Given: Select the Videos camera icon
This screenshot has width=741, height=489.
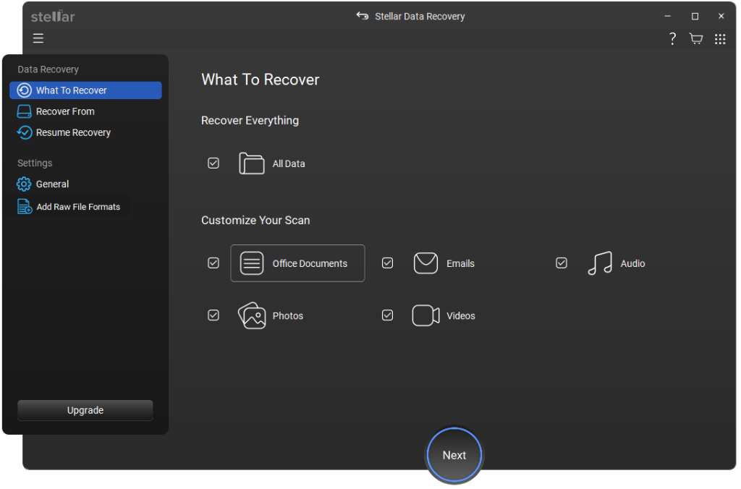Looking at the screenshot, I should tap(425, 315).
